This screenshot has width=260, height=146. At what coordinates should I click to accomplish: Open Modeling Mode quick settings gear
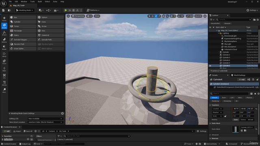pos(62,114)
